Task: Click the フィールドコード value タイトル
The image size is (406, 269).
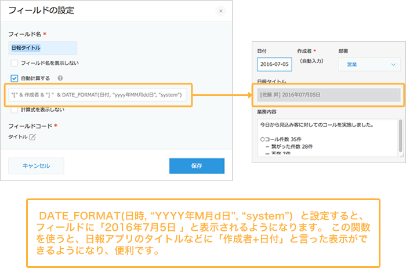Action: click(17, 137)
